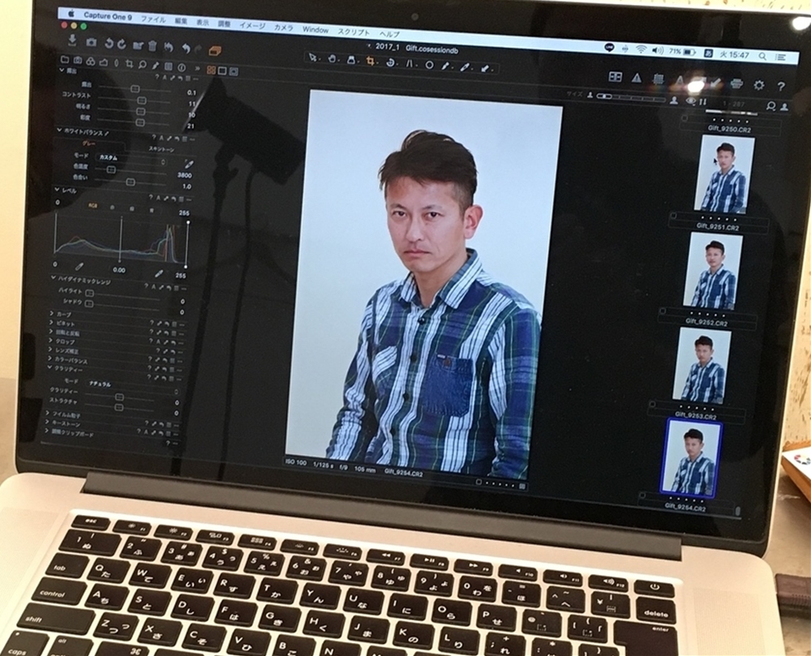Image resolution: width=811 pixels, height=656 pixels.
Task: Tick the color tag box above Gift_9252.CR2
Action: pyautogui.click(x=663, y=311)
